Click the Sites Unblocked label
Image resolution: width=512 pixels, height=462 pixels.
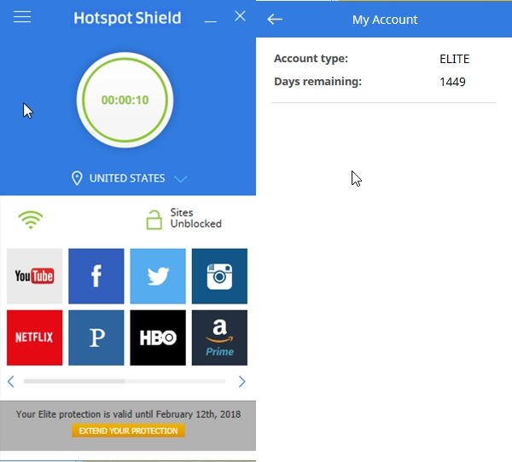click(196, 218)
